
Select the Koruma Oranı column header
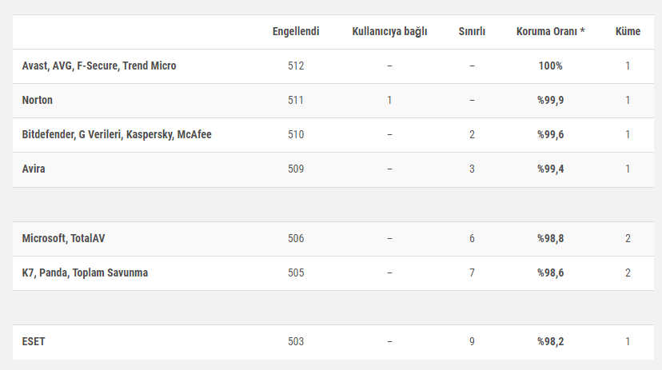pyautogui.click(x=550, y=31)
